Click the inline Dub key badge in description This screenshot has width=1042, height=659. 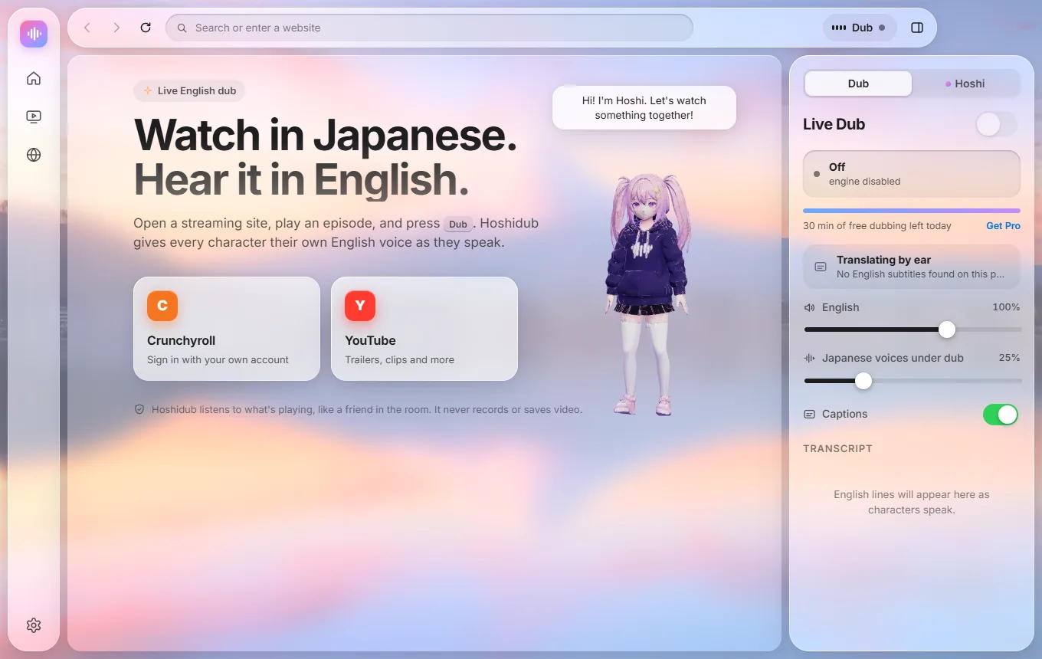click(x=457, y=225)
